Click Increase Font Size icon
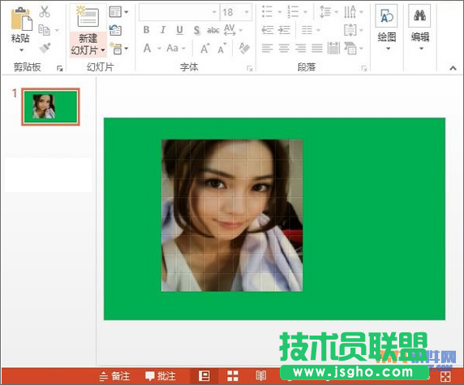The image size is (464, 385). [x=205, y=48]
